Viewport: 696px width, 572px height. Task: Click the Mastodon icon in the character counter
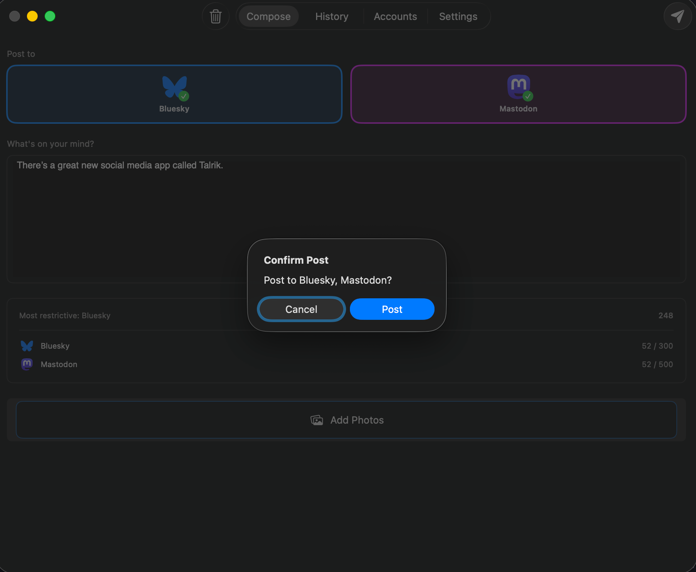(x=27, y=364)
